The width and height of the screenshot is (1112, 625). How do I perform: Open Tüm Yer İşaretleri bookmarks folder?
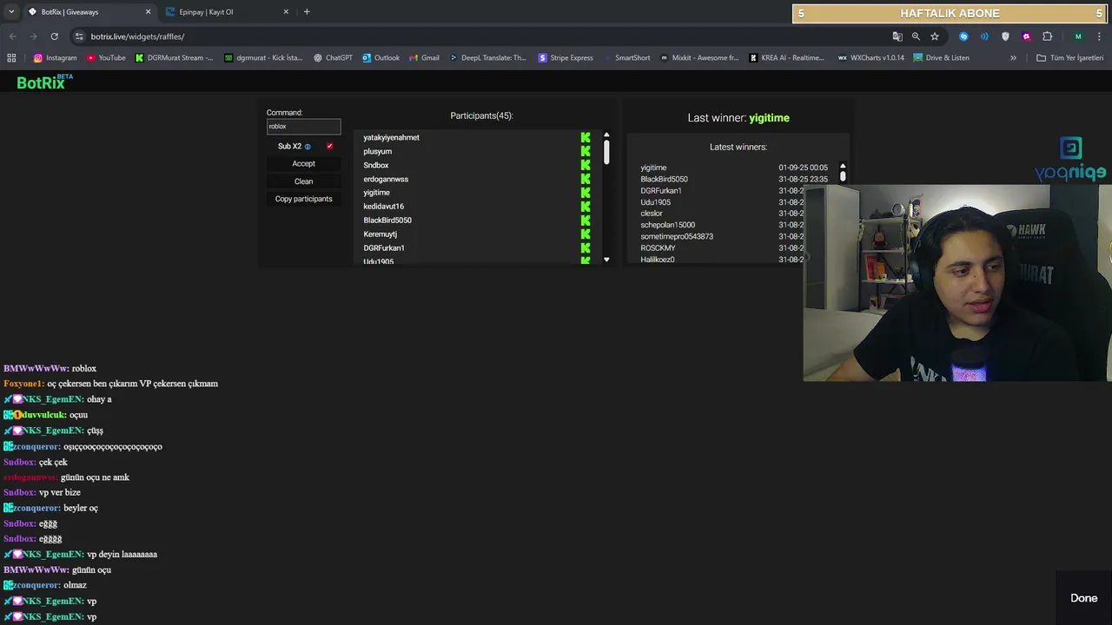pos(1069,58)
